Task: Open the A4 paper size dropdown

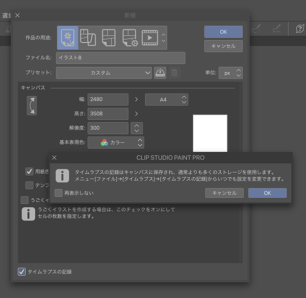Action: pos(166,100)
